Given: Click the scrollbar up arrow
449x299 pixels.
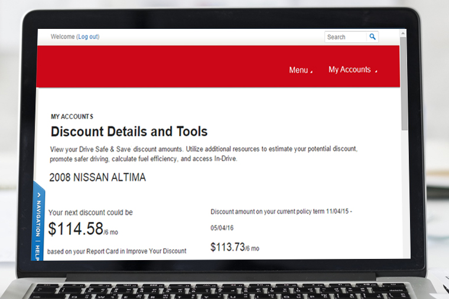Looking at the screenshot, I should pos(404,33).
